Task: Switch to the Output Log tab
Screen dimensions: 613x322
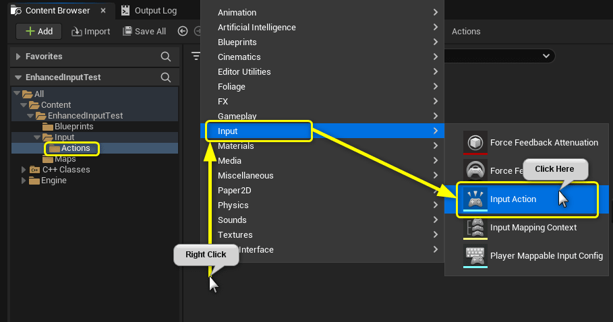Action: point(149,11)
